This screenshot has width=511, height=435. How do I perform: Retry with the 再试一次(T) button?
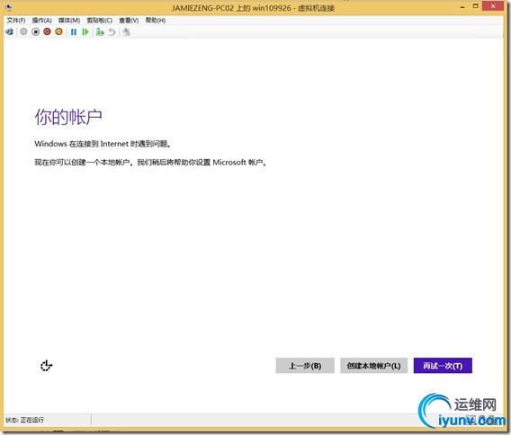(443, 366)
